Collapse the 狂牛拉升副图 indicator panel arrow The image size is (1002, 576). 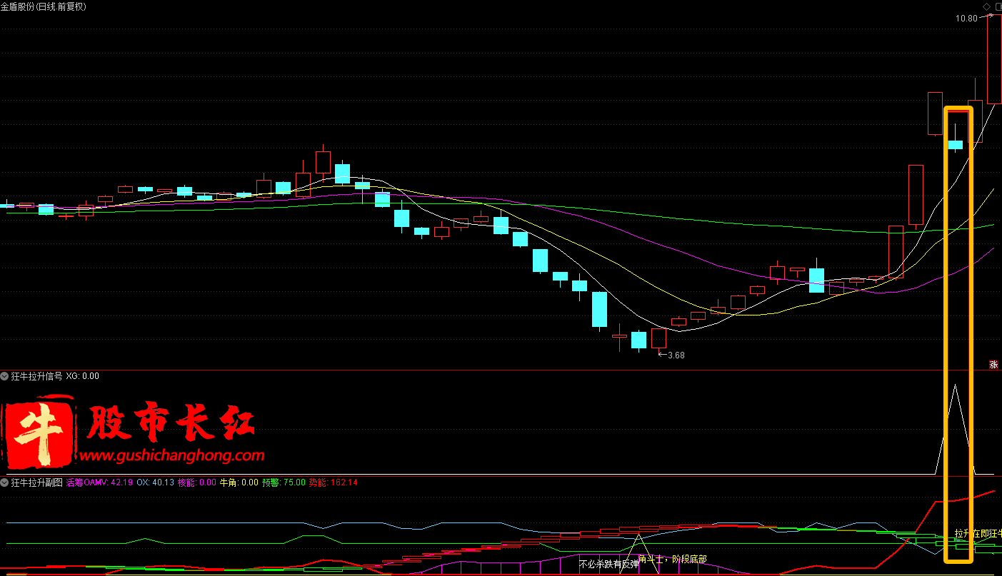coord(5,482)
